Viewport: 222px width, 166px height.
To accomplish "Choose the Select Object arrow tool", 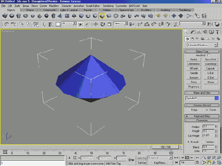I will (44, 24).
